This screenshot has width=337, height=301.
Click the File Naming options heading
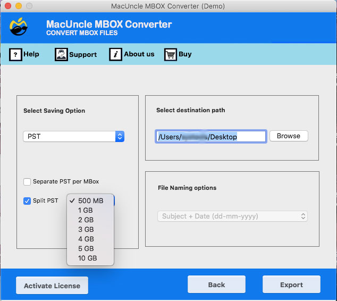187,188
